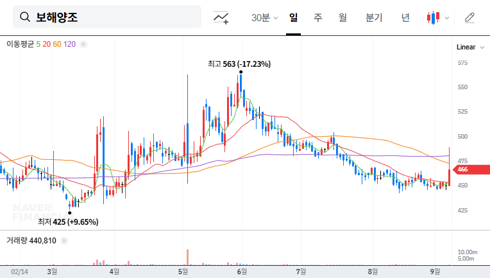Viewport: 490px width, 278px height.
Task: Switch to the 분기 quarterly tab
Action: [374, 17]
